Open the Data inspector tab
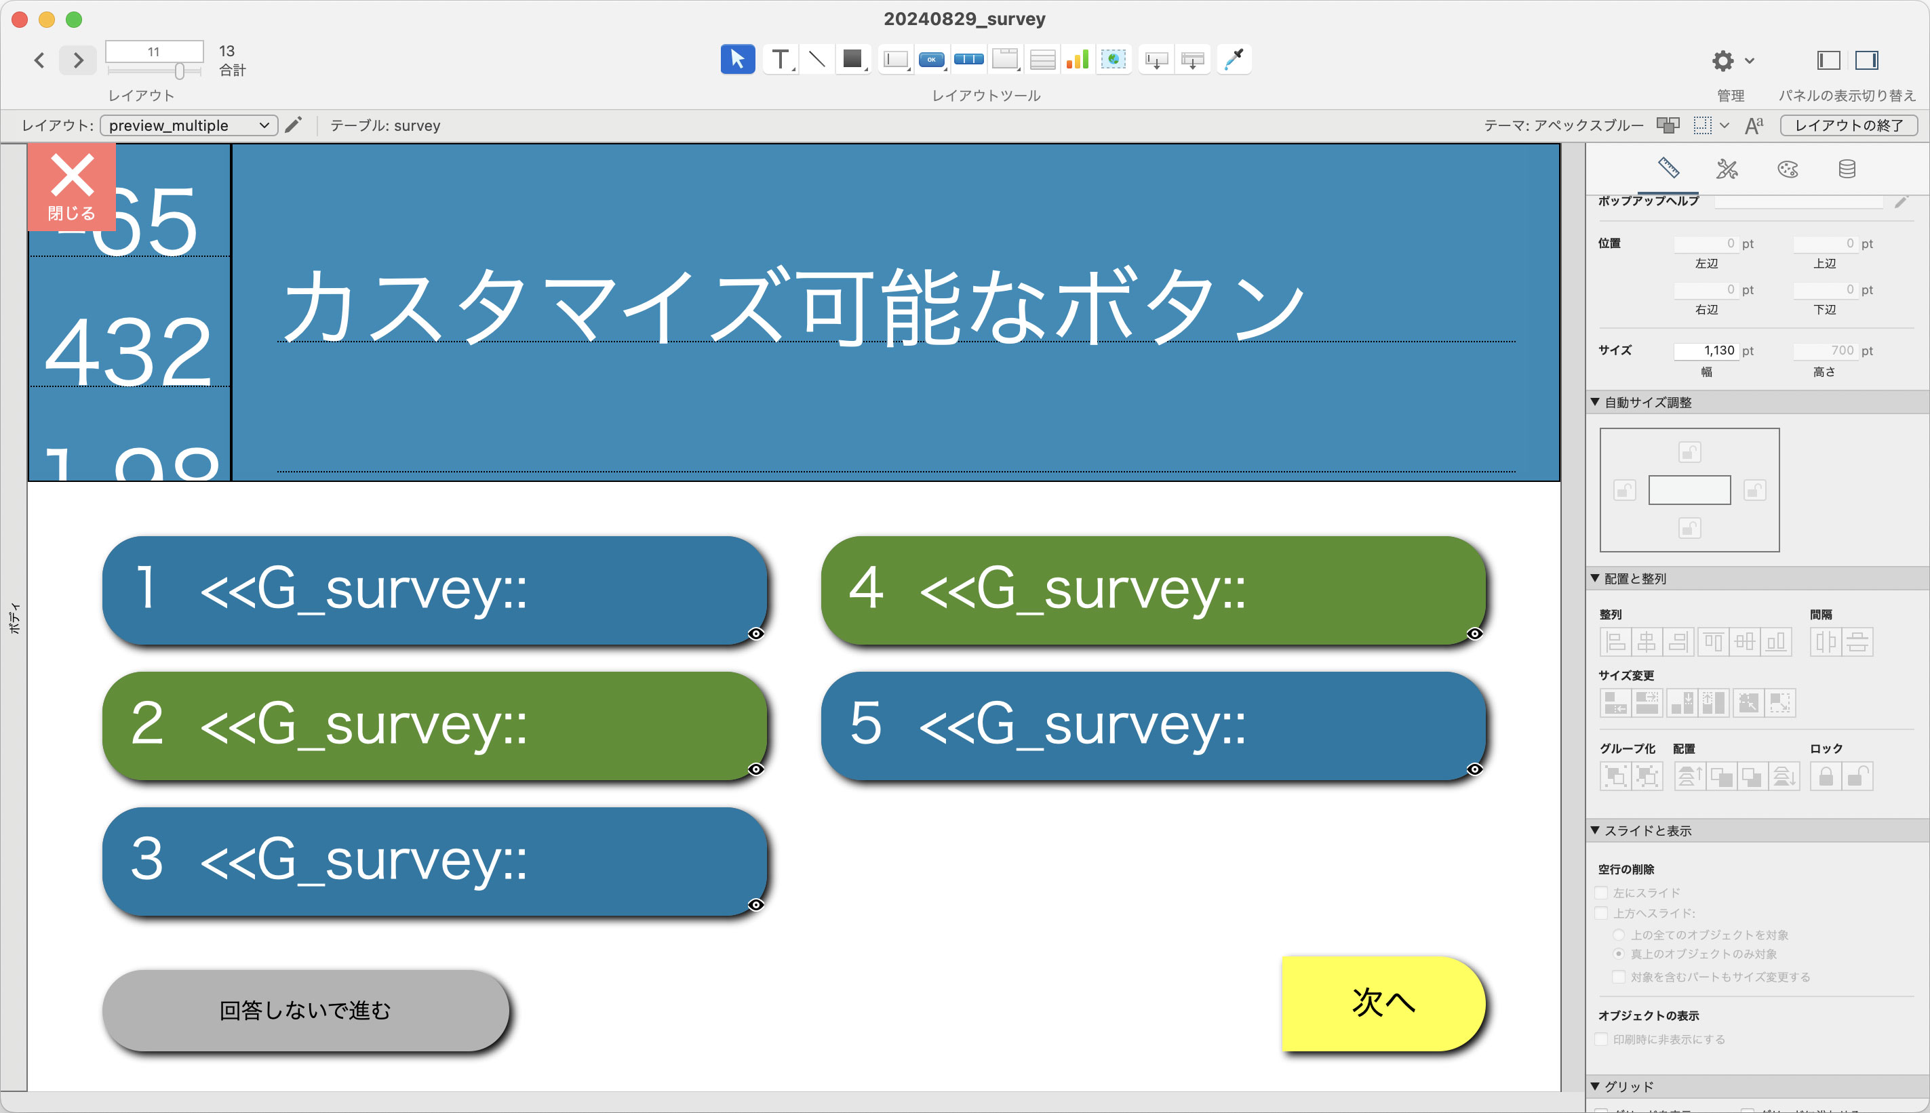The image size is (1930, 1113). (1847, 168)
